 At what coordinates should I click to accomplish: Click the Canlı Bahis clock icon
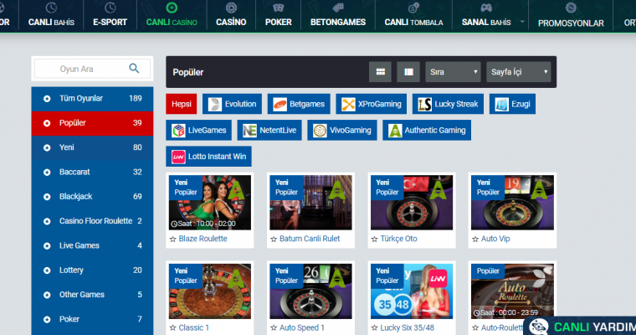tap(51, 8)
